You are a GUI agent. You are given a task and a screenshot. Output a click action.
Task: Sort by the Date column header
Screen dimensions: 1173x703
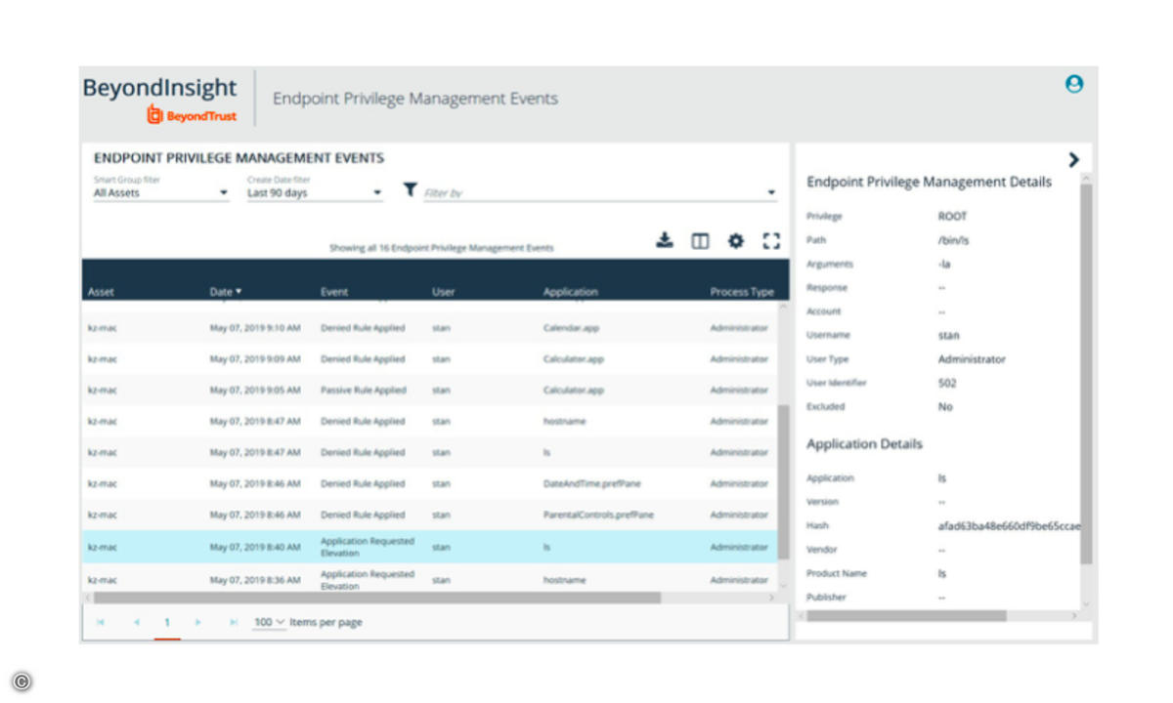pyautogui.click(x=226, y=292)
